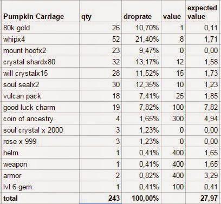This screenshot has height=204, width=221.
Task: Click coin of ancestry value 300 cell
Action: (173, 119)
